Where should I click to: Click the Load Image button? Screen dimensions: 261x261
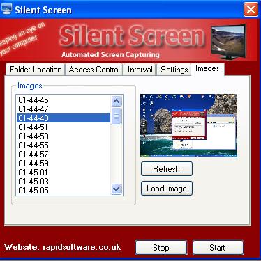tap(167, 189)
